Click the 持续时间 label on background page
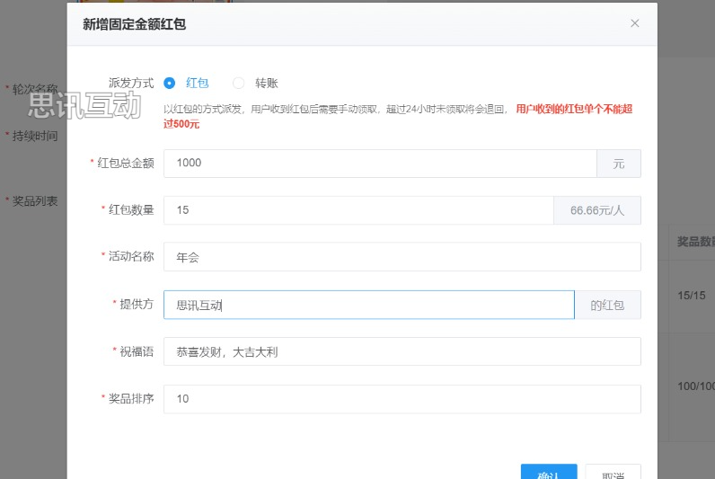This screenshot has height=479, width=715. tap(34, 137)
